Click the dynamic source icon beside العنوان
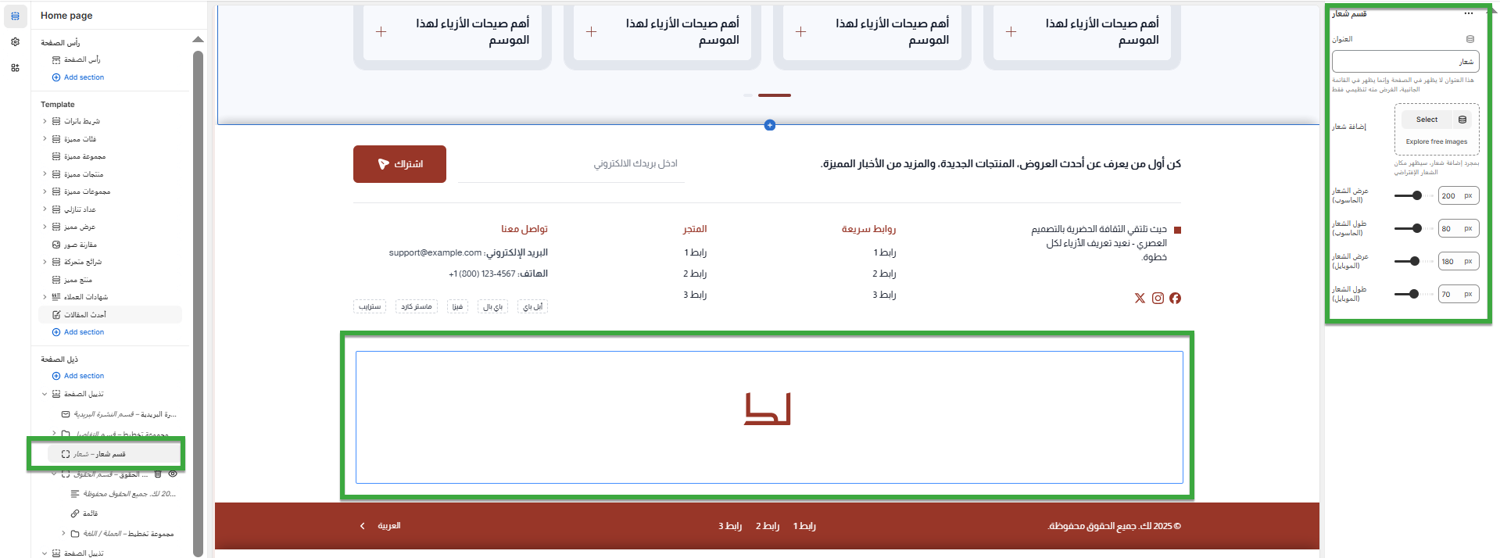Viewport: 1500px width, 558px height. point(1470,39)
